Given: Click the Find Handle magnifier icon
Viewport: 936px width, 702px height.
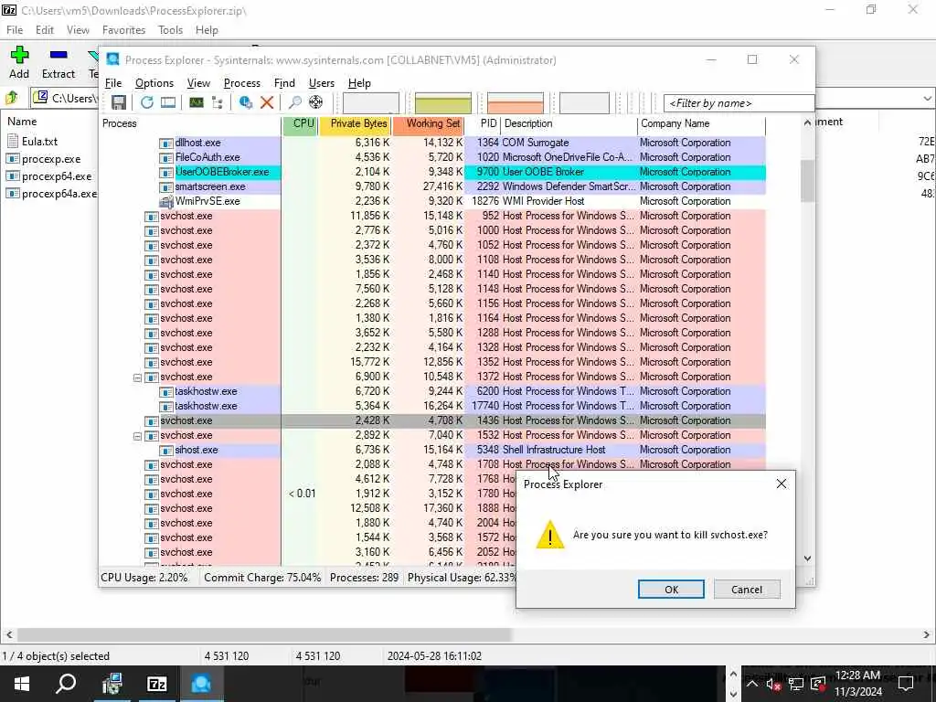Looking at the screenshot, I should 295,102.
